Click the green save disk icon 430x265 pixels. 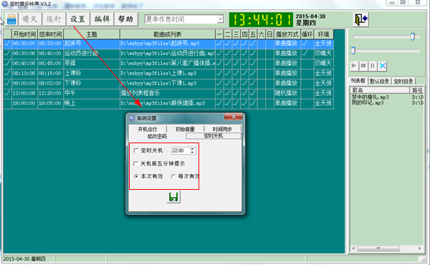pos(173,197)
